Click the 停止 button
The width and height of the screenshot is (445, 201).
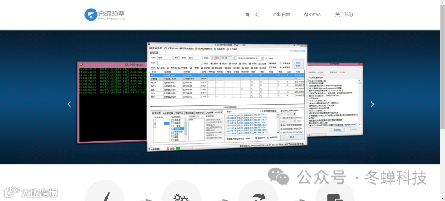292,137
